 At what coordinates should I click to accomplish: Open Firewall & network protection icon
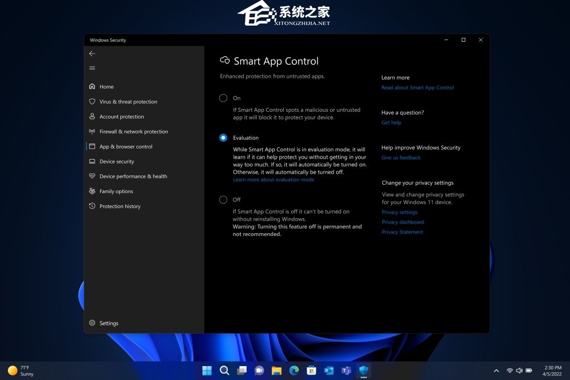pos(92,132)
